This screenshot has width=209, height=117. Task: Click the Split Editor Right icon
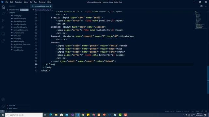coord(201,6)
